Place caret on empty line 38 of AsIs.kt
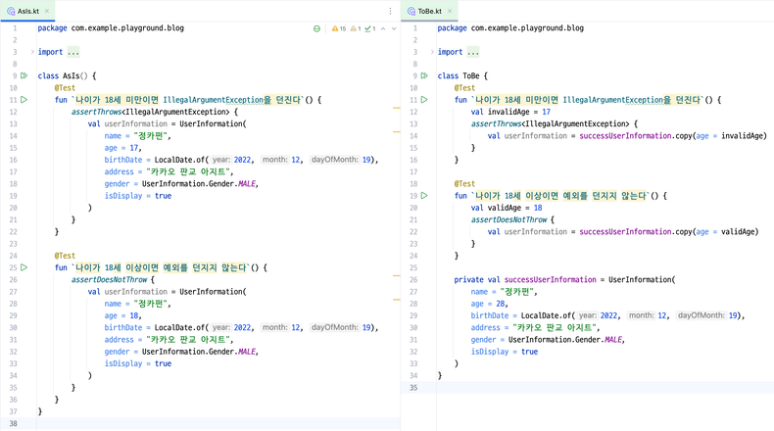The height and width of the screenshot is (431, 774). click(x=218, y=423)
